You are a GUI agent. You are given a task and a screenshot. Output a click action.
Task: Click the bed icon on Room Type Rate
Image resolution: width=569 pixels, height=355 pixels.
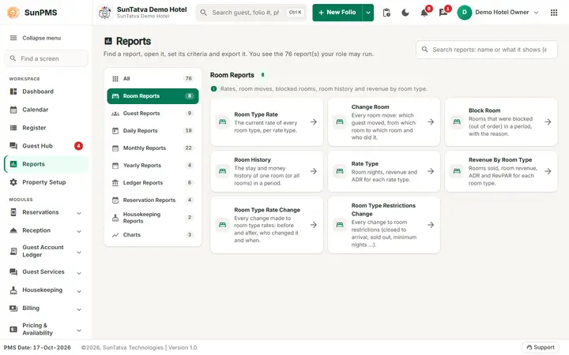(222, 122)
